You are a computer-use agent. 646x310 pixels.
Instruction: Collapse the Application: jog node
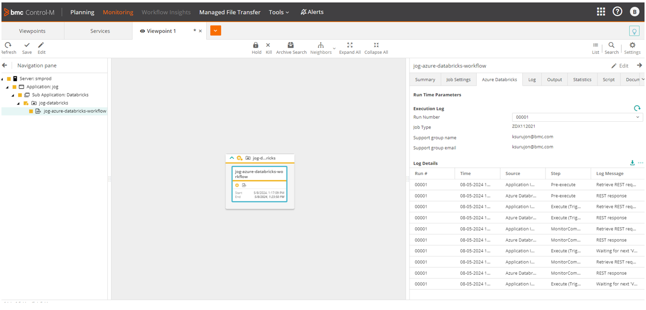click(8, 87)
